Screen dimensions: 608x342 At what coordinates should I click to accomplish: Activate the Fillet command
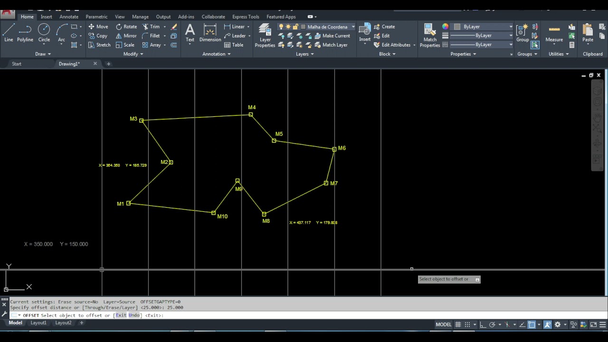tap(151, 36)
